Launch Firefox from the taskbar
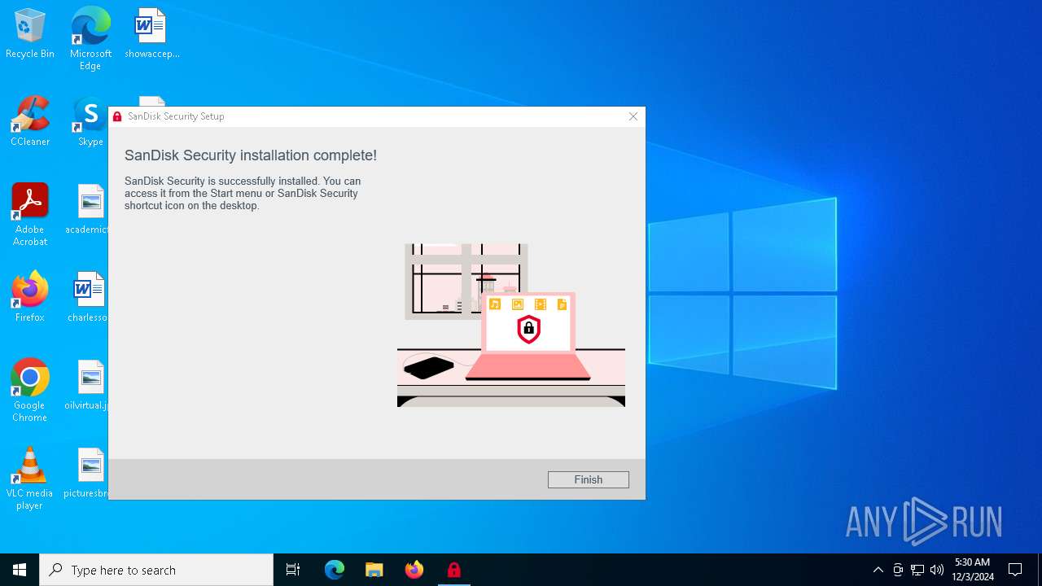 tap(414, 570)
